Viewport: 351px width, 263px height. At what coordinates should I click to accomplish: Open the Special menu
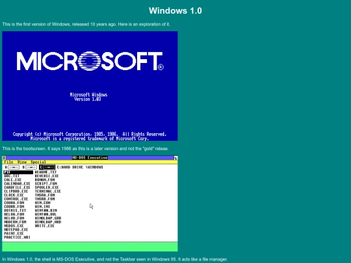pos(38,162)
